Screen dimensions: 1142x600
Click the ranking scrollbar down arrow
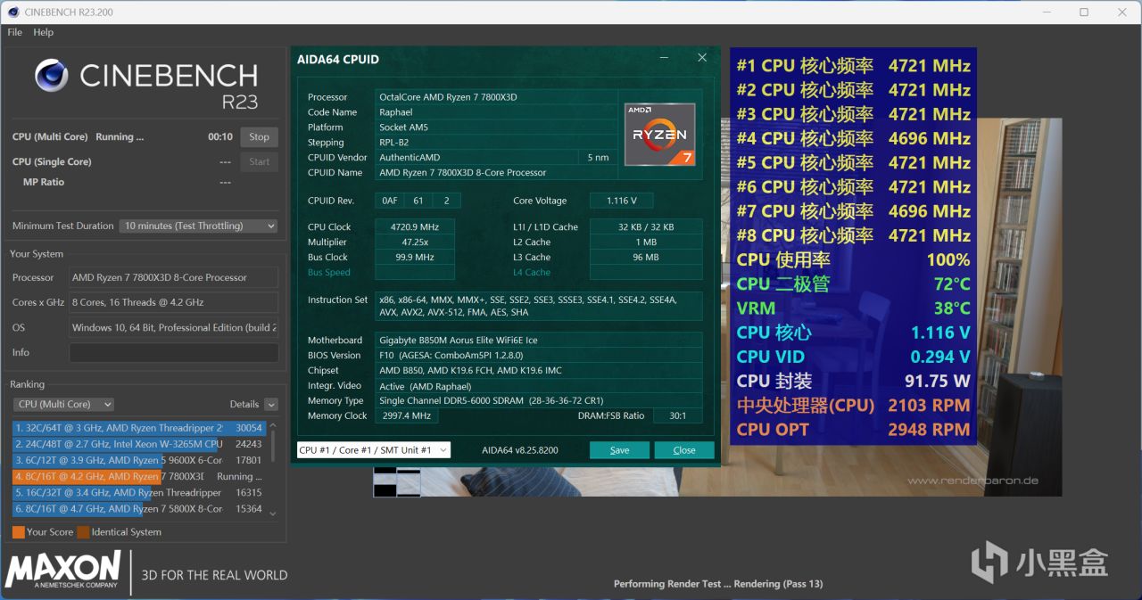(x=272, y=514)
